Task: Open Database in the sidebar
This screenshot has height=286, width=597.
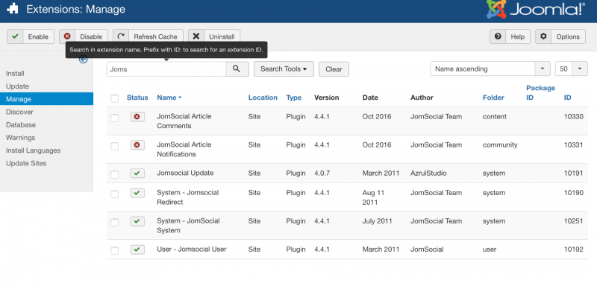Action: (x=21, y=124)
